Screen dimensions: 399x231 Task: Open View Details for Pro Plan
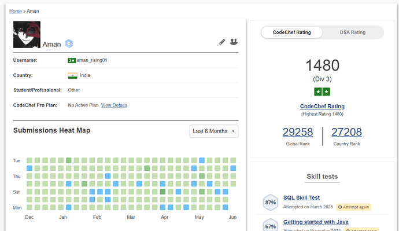[114, 105]
